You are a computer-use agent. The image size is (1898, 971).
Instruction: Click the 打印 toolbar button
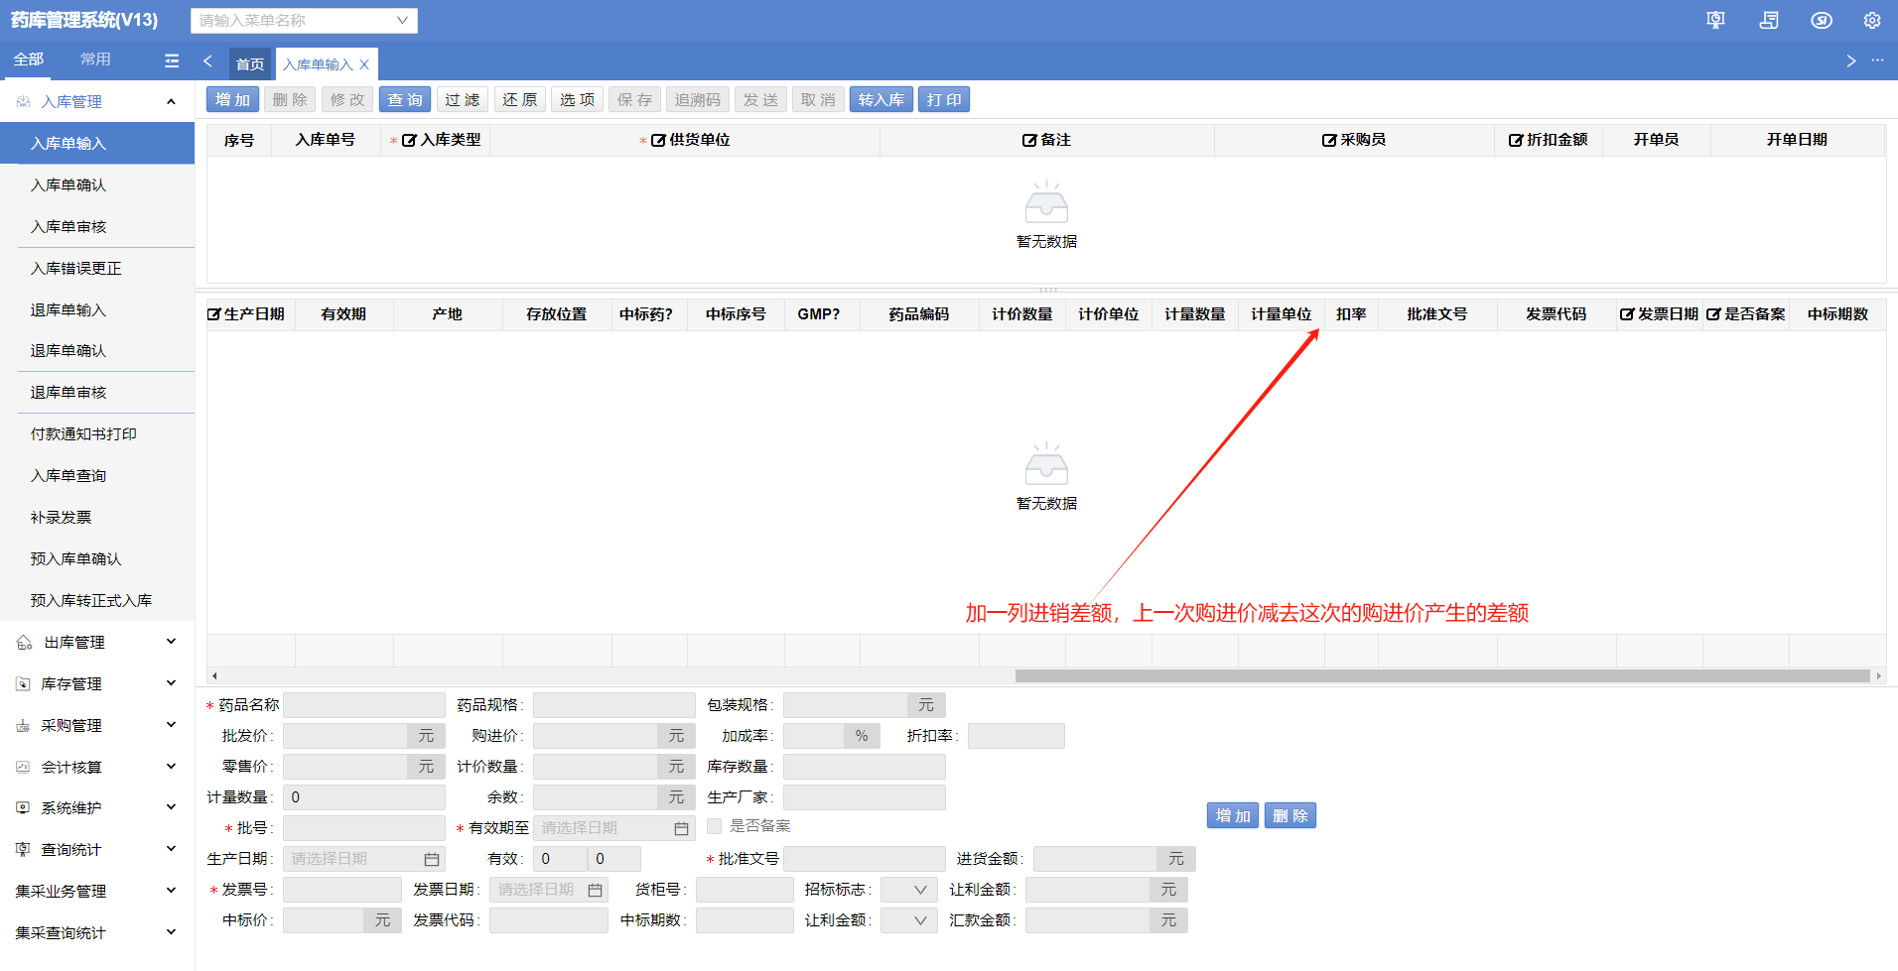[944, 100]
